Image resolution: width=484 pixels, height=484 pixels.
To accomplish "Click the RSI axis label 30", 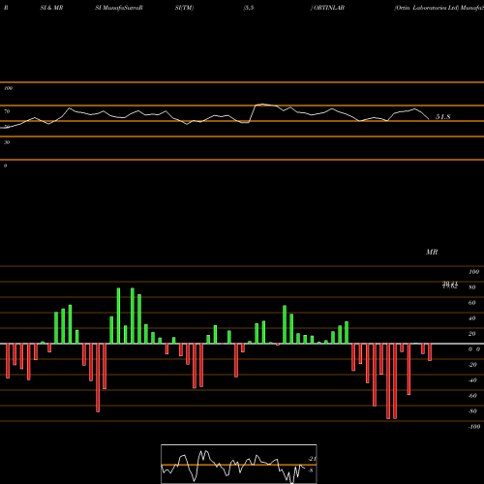I will point(7,142).
